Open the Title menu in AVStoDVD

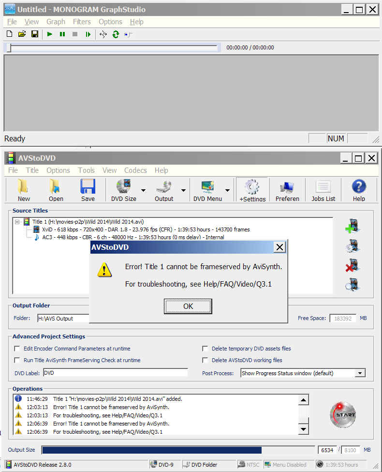pyautogui.click(x=32, y=170)
